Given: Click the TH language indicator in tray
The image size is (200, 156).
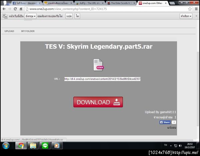Looking at the screenshot, I should (x=165, y=145).
